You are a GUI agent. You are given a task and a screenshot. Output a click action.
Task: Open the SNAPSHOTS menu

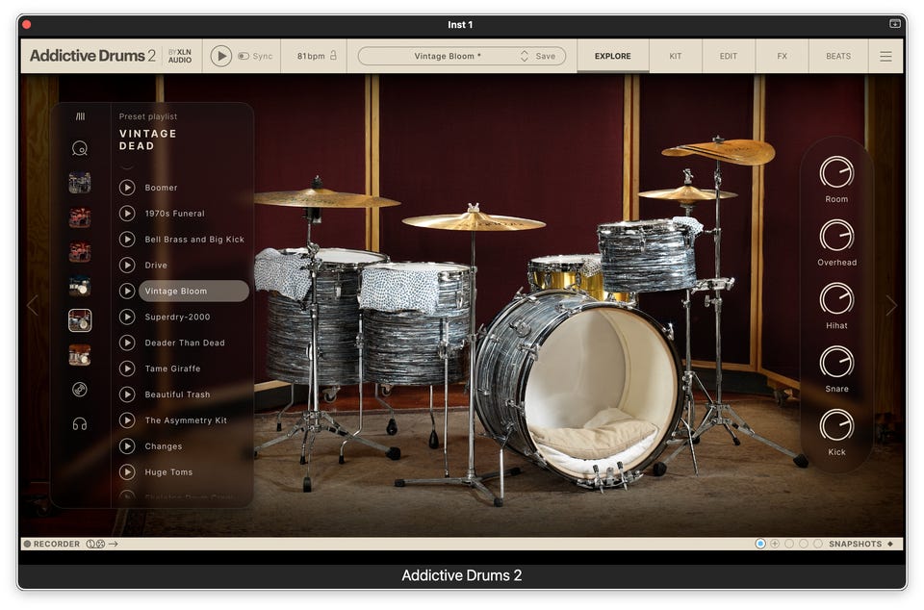click(860, 544)
